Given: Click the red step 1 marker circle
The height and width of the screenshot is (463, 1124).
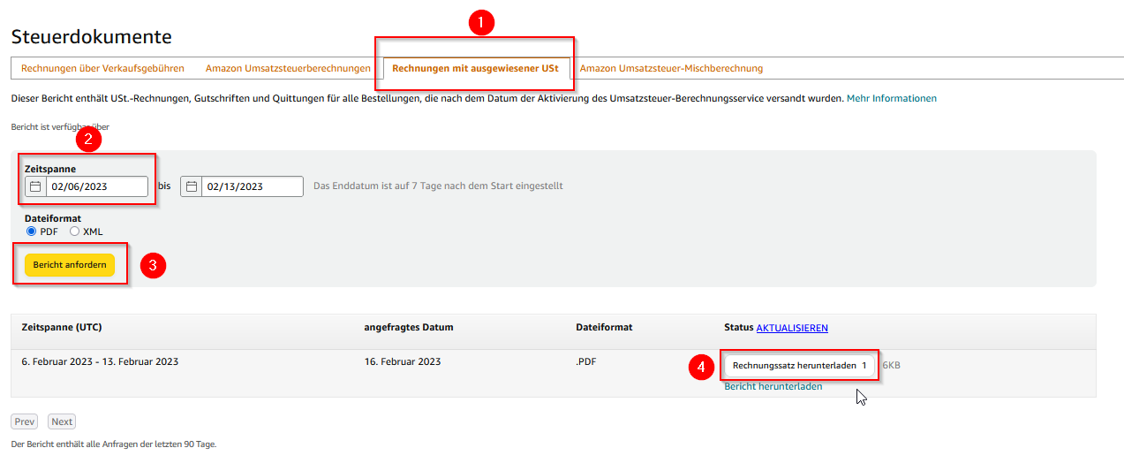Looking at the screenshot, I should click(479, 24).
